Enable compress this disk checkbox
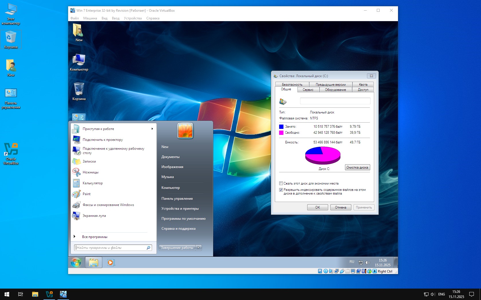 (281, 183)
